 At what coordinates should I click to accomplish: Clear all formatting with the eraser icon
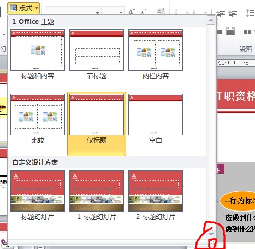[x=161, y=11]
